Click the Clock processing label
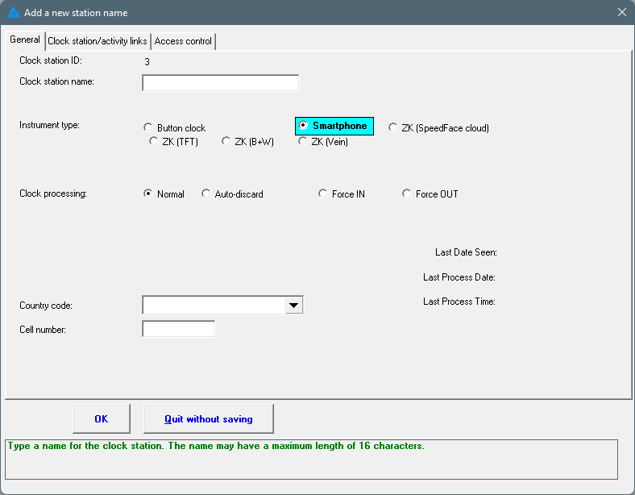Image resolution: width=635 pixels, height=495 pixels. click(53, 193)
